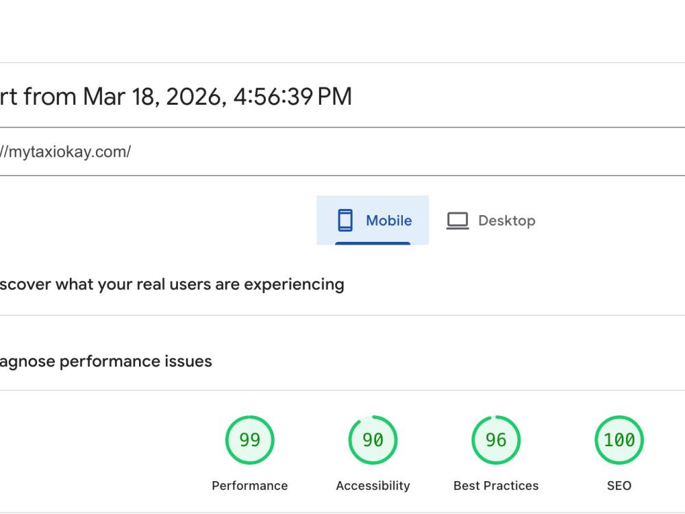Expand the diagnose performance issues section
This screenshot has width=685, height=514.
click(x=105, y=361)
